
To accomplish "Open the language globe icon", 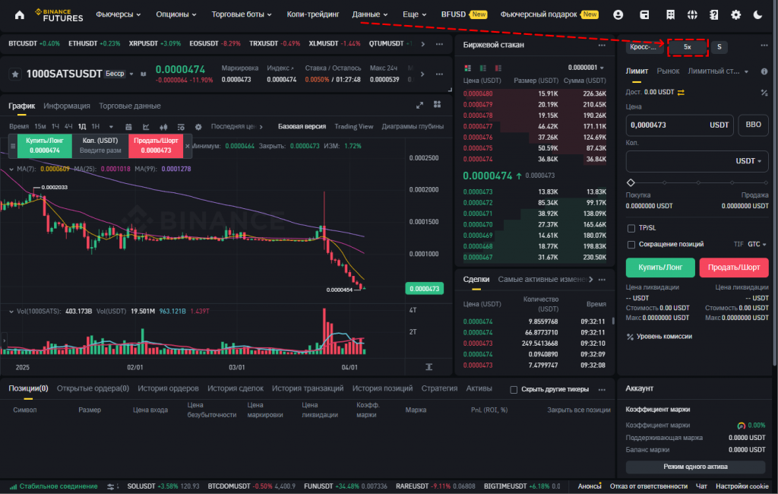I will pos(692,15).
